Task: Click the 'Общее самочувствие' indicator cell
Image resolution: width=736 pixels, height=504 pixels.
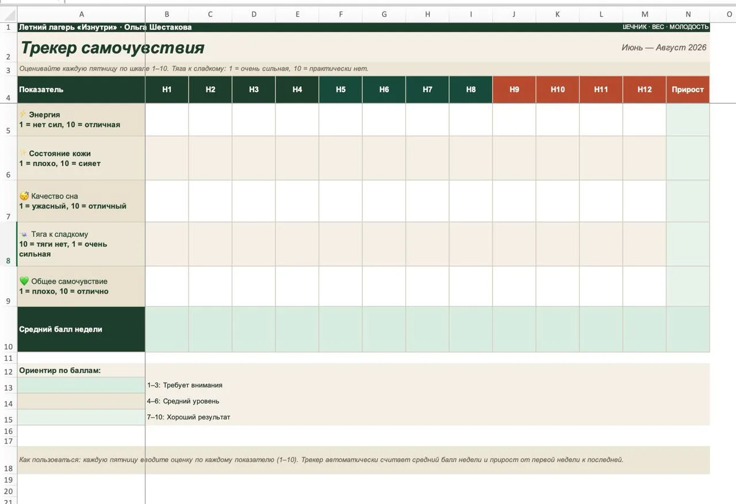Action: point(81,286)
